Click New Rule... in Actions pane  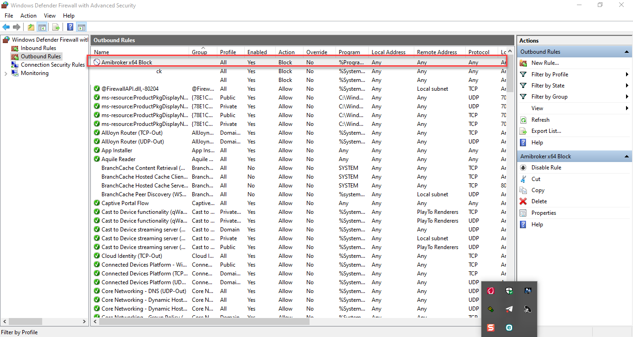(x=545, y=63)
